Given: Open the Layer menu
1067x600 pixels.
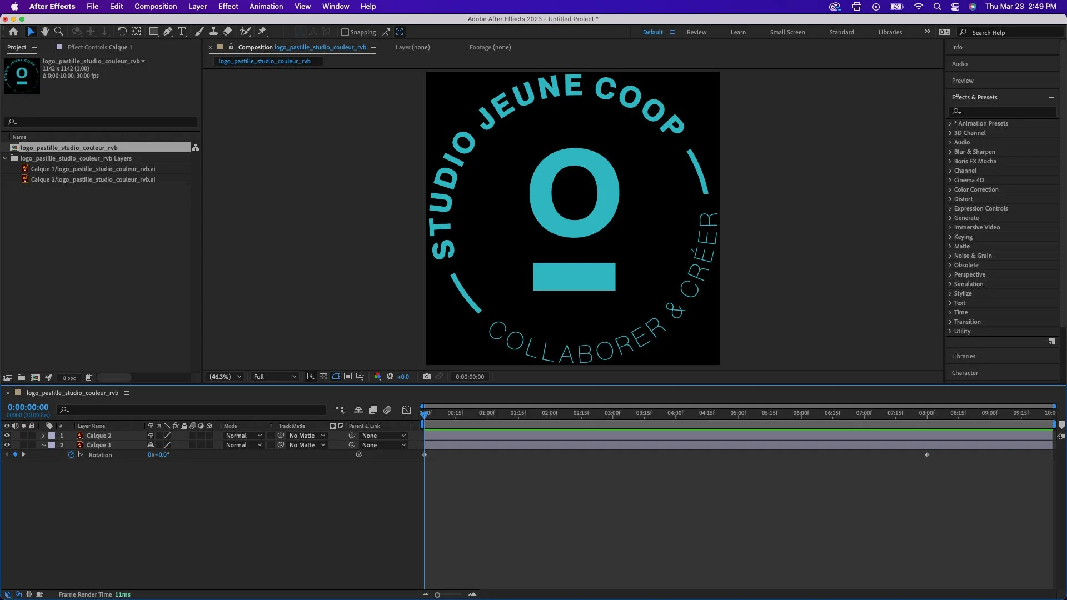Looking at the screenshot, I should tap(197, 7).
